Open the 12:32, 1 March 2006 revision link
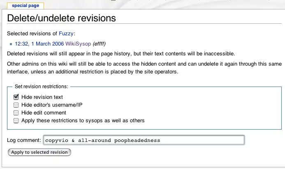The height and width of the screenshot is (169, 285). (39, 43)
